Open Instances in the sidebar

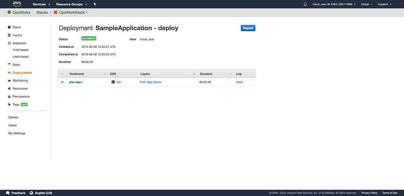19,43
